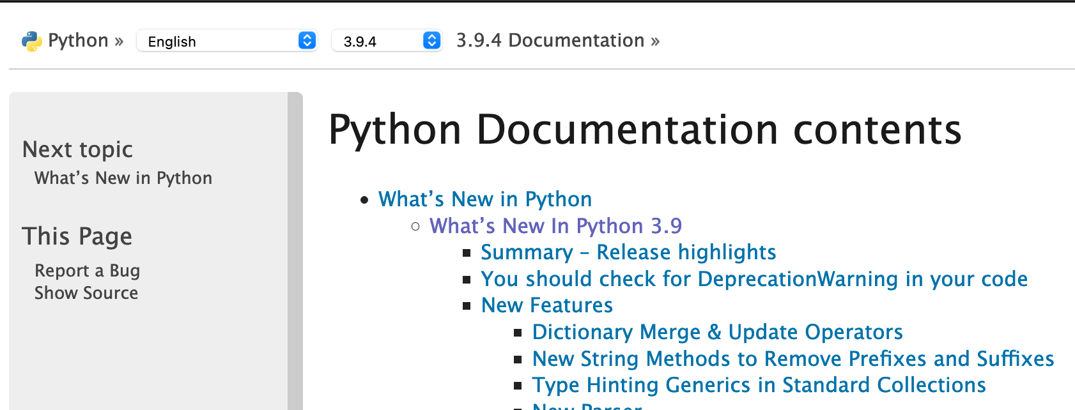Go to Summary – Release highlights

tap(628, 252)
